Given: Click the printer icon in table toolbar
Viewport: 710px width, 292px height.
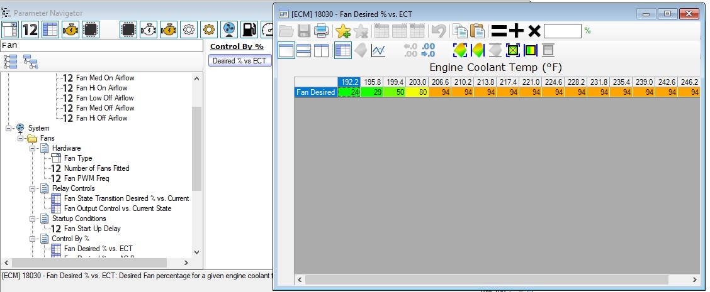Looking at the screenshot, I should pos(321,31).
